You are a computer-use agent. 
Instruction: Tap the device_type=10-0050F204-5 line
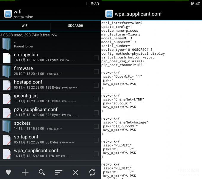[127, 50]
